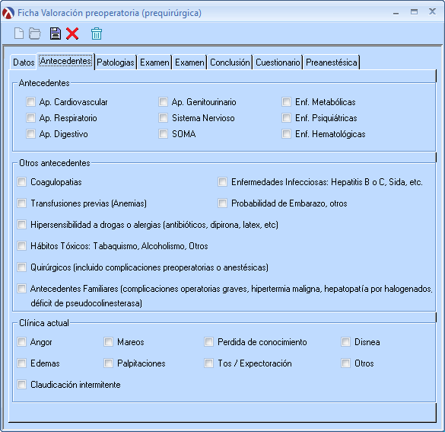Tick Probabilidad de Embarazo checkbox
445x432 pixels.
point(222,203)
